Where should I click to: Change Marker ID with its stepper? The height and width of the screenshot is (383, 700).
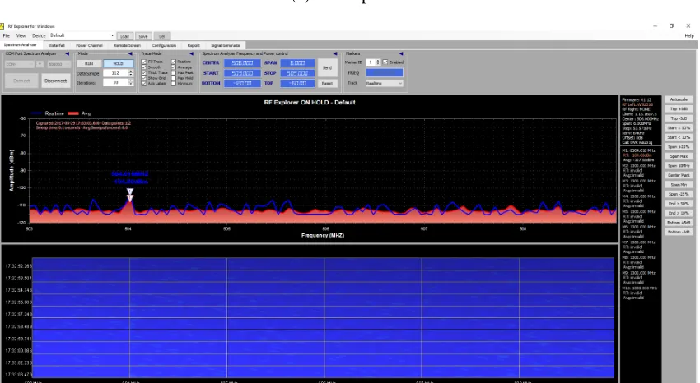378,62
